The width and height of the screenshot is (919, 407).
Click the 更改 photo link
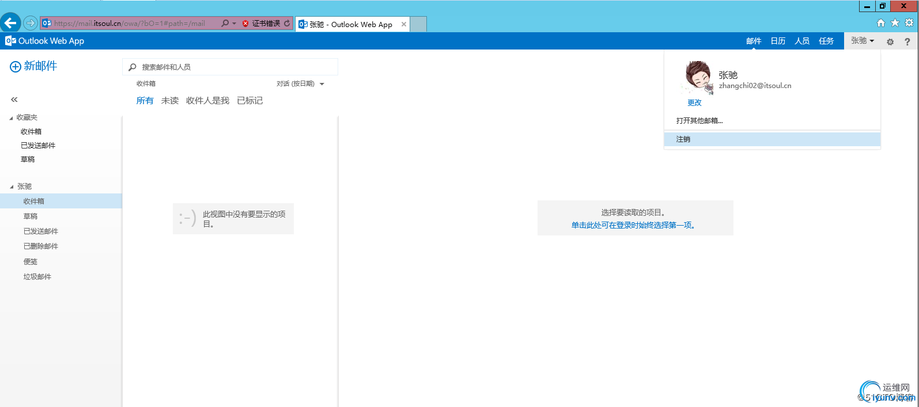(x=694, y=103)
